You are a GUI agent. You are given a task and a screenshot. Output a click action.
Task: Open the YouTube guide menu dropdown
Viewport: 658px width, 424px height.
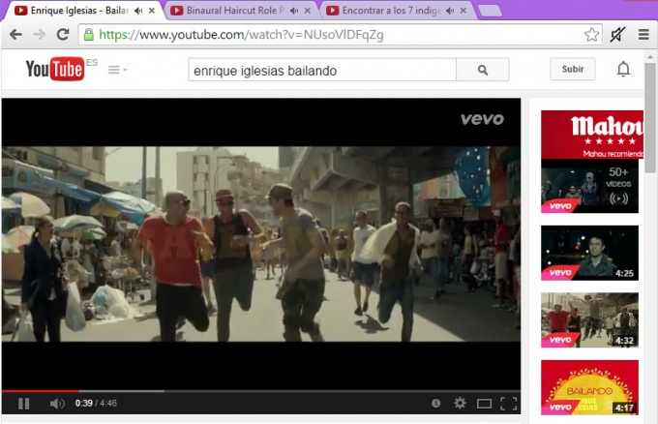click(x=117, y=70)
